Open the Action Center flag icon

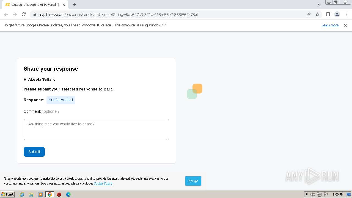(x=326, y=194)
